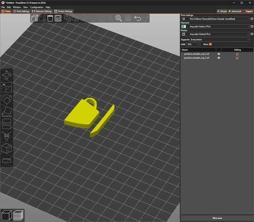Click the Delete all trash icon
The width and height of the screenshot is (254, 222).
(50, 18)
